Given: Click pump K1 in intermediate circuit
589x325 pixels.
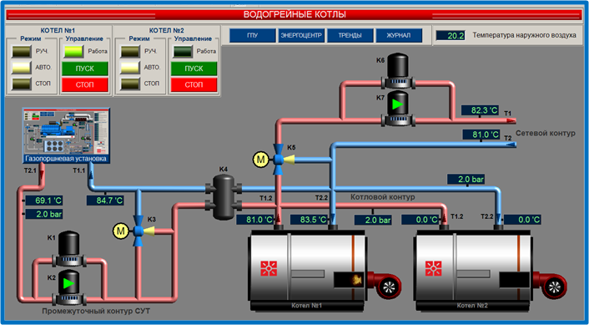Looking at the screenshot, I should [x=68, y=249].
